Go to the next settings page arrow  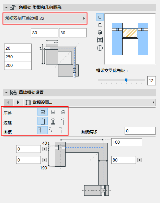pyautogui.click(x=18, y=103)
